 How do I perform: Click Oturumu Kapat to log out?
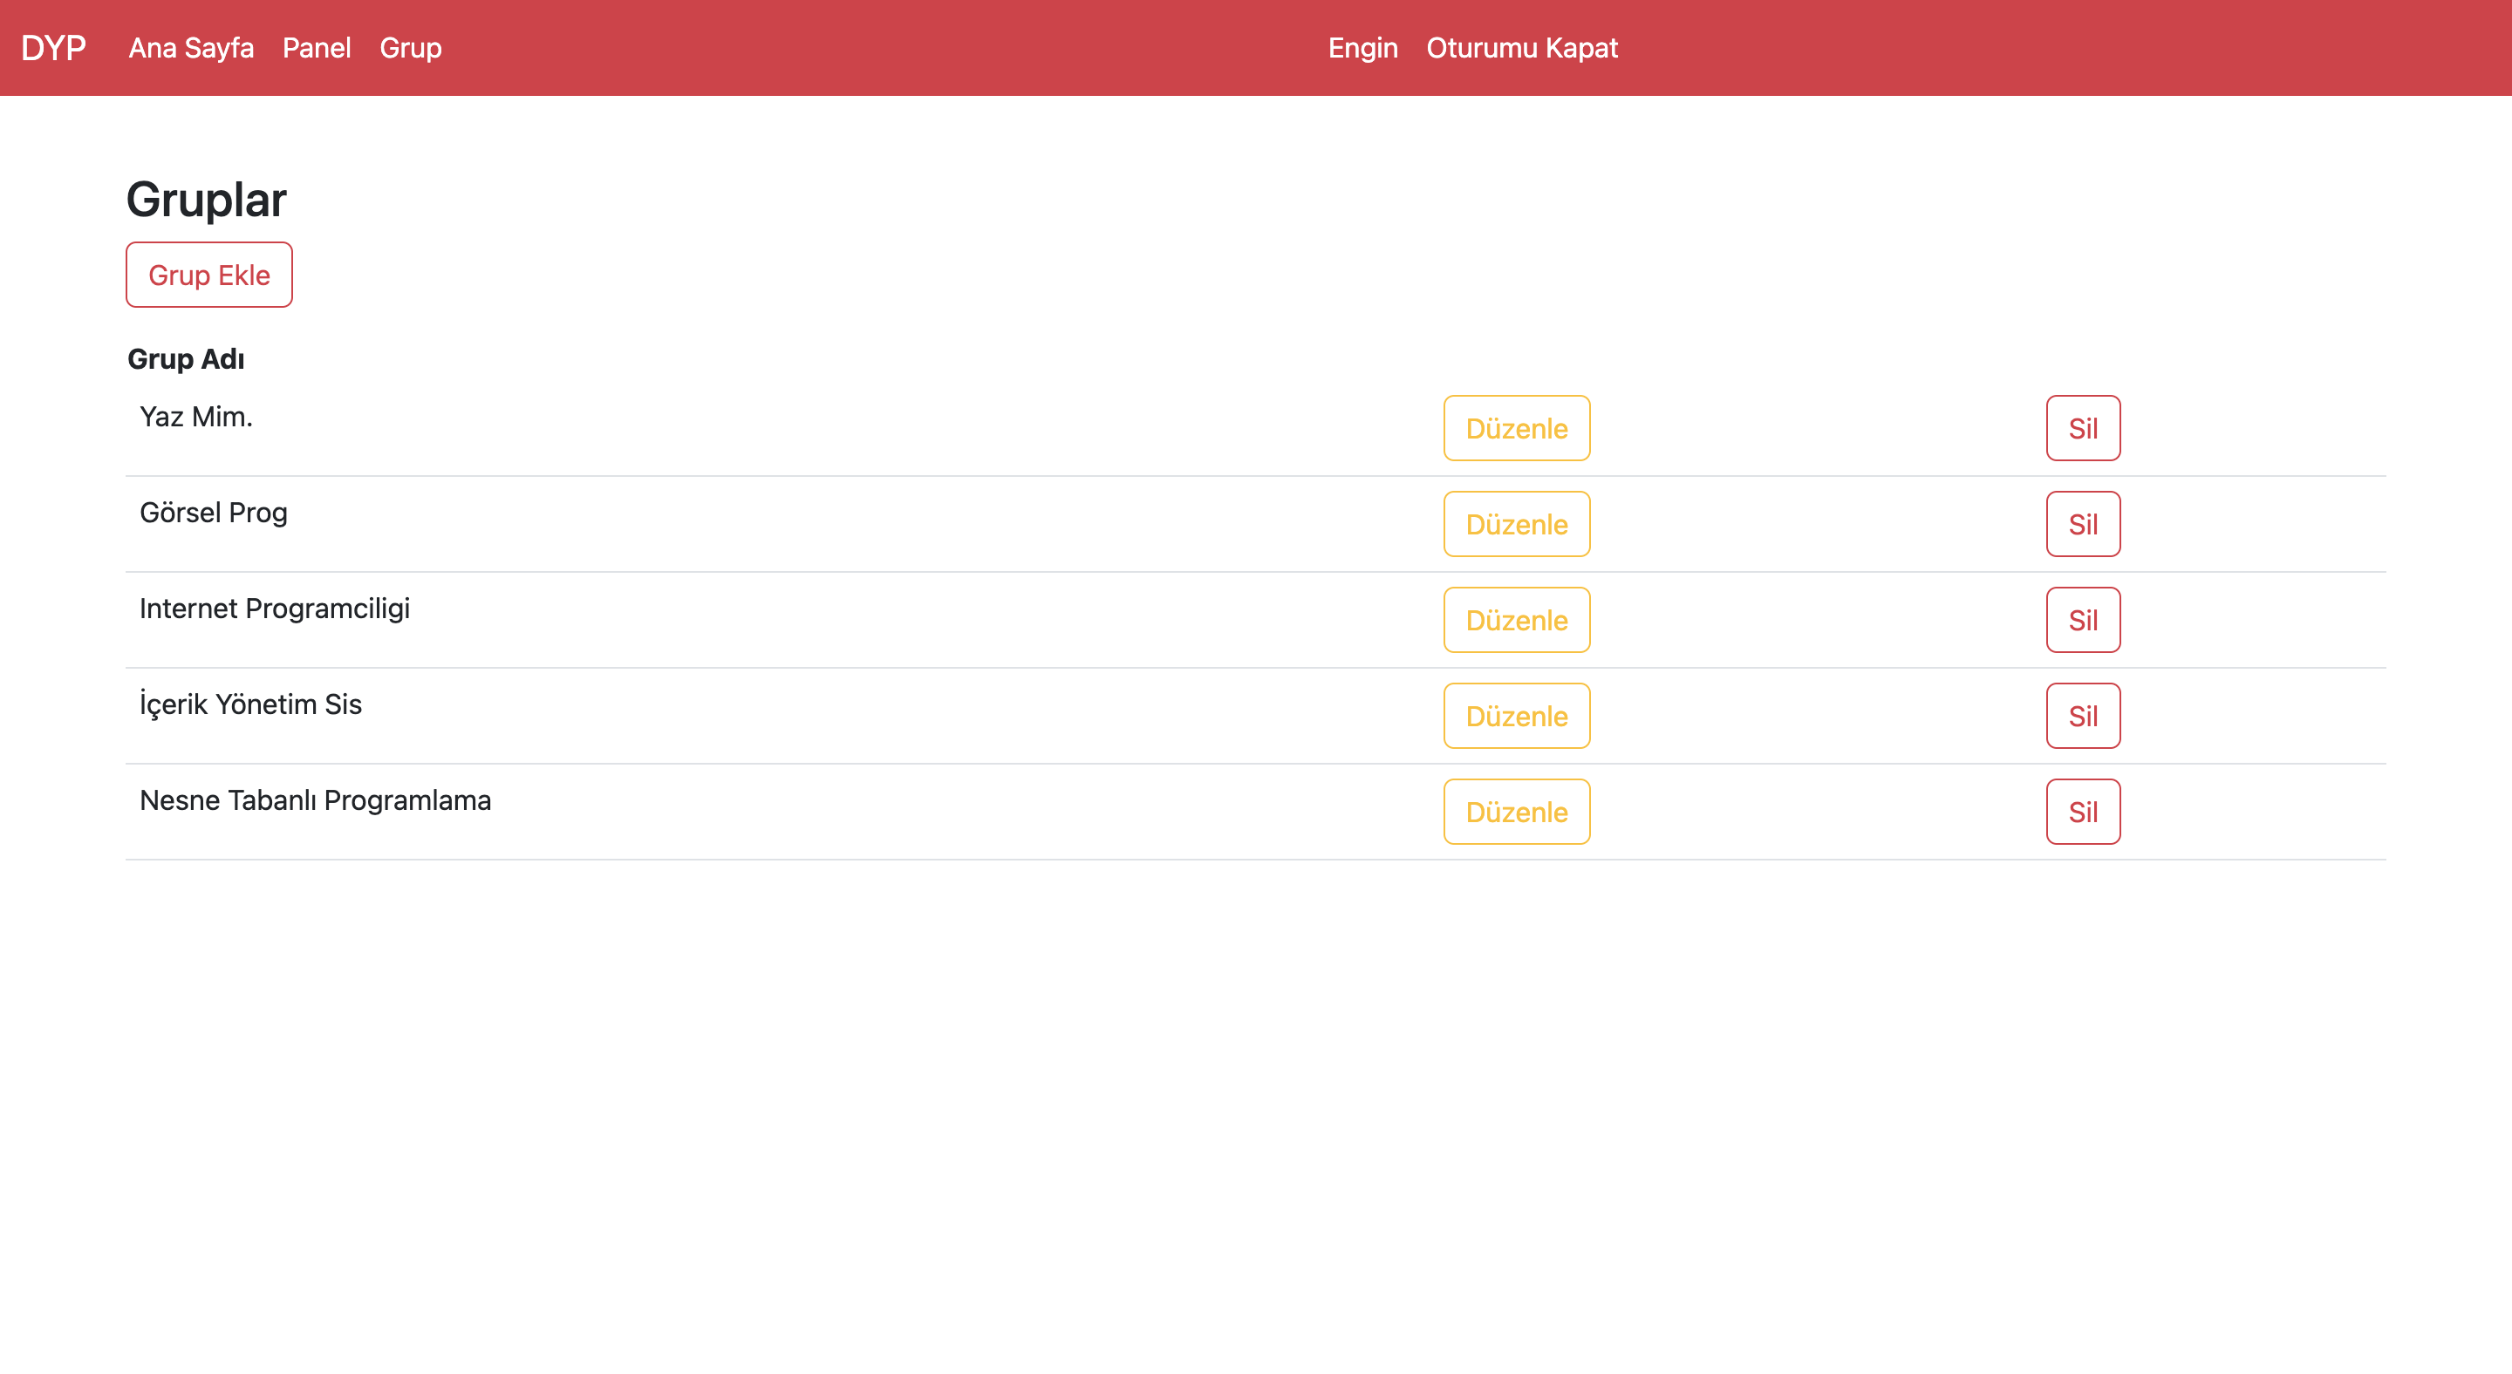1521,48
